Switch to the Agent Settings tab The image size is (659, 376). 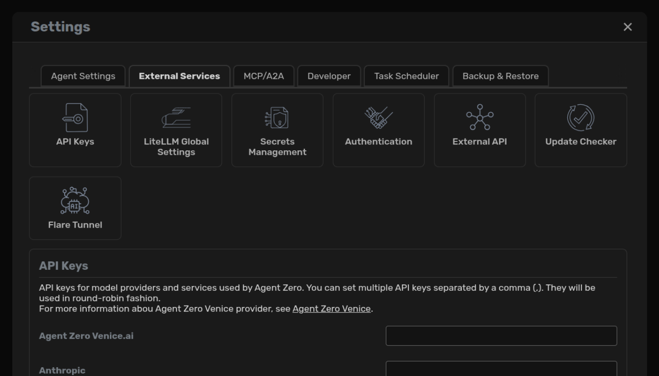(82, 76)
